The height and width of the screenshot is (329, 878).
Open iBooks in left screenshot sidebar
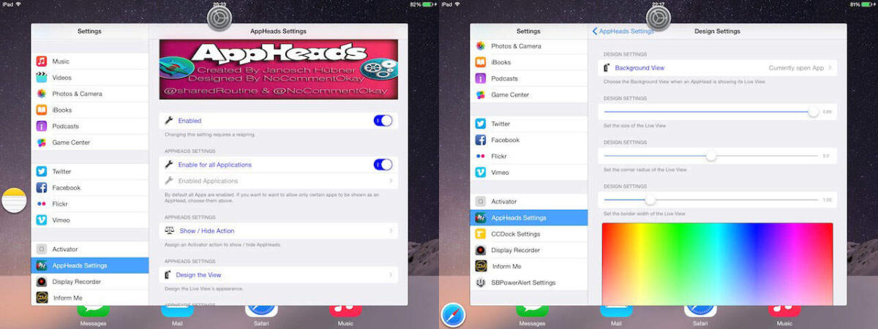tap(89, 110)
